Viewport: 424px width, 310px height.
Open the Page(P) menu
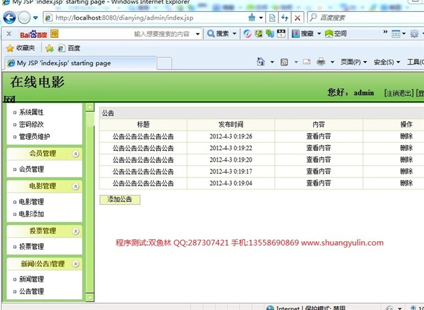pyautogui.click(x=353, y=62)
